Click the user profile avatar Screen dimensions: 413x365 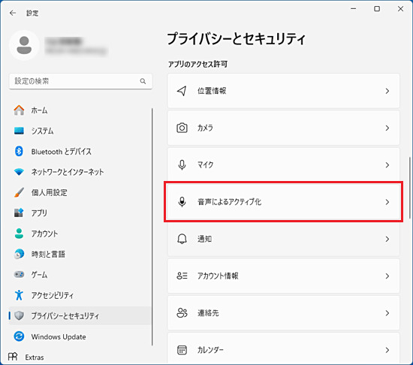24,45
